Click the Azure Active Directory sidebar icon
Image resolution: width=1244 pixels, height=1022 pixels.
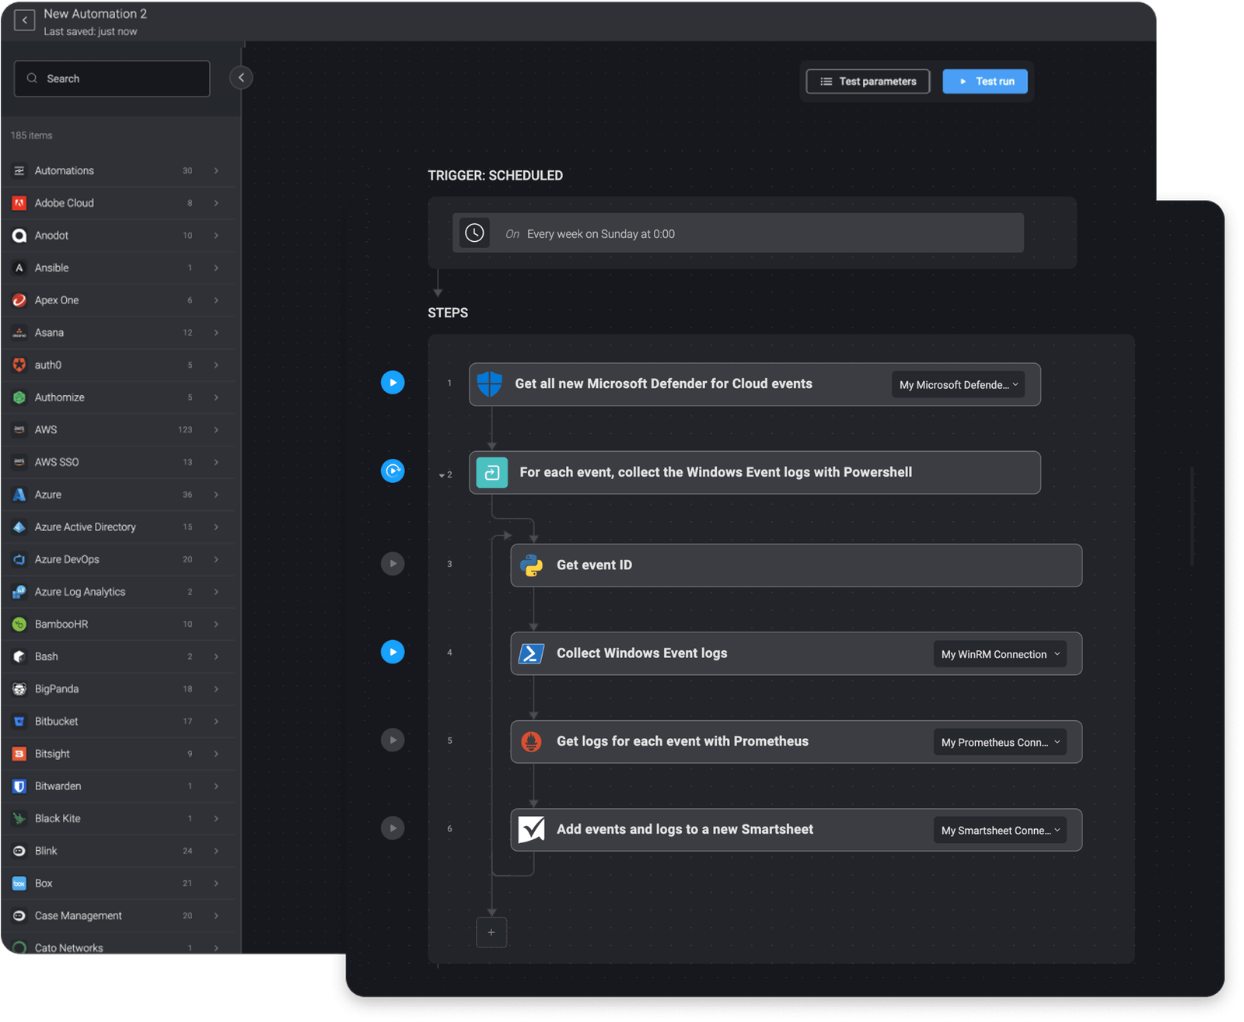point(19,527)
